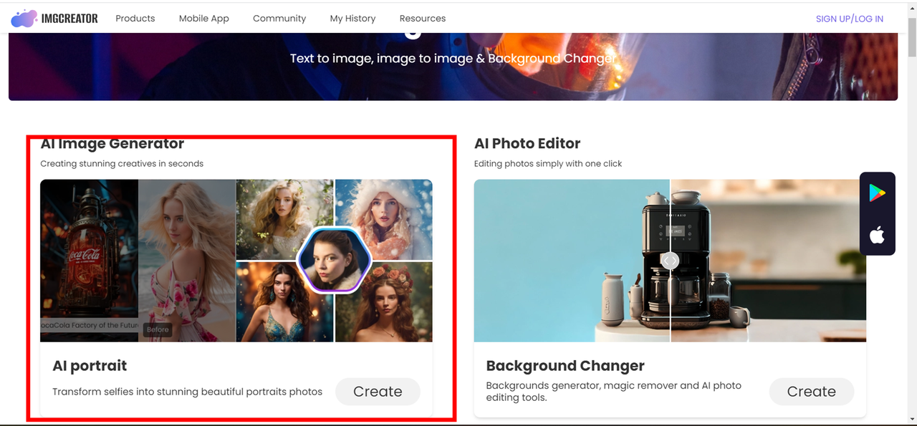Click 'Editing photos simply with one click' text
The width and height of the screenshot is (917, 426).
click(548, 164)
